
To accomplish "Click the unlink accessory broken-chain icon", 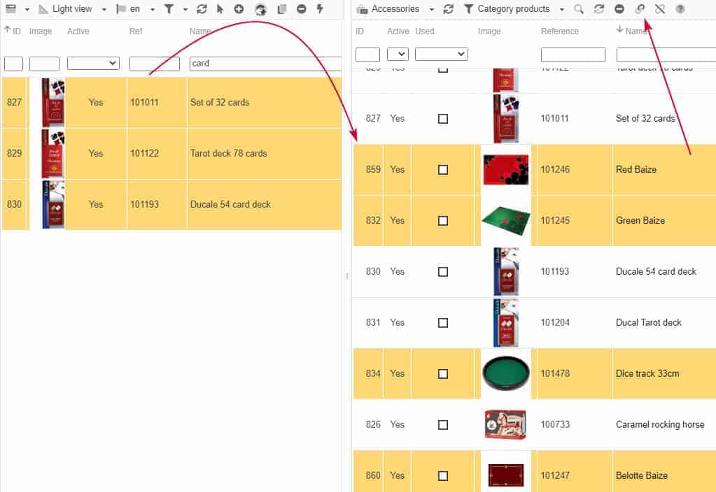I will coord(659,9).
